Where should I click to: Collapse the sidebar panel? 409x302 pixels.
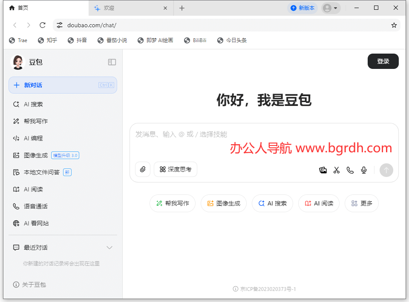(x=112, y=62)
